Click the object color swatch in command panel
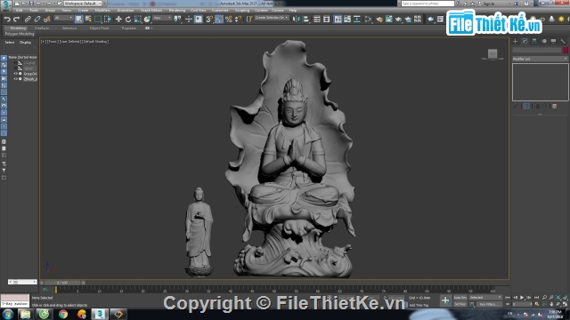 tap(566, 50)
